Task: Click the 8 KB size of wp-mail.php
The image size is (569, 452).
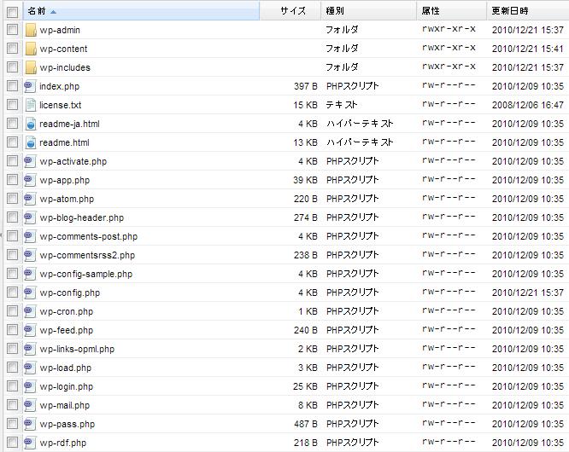Action: coord(308,405)
